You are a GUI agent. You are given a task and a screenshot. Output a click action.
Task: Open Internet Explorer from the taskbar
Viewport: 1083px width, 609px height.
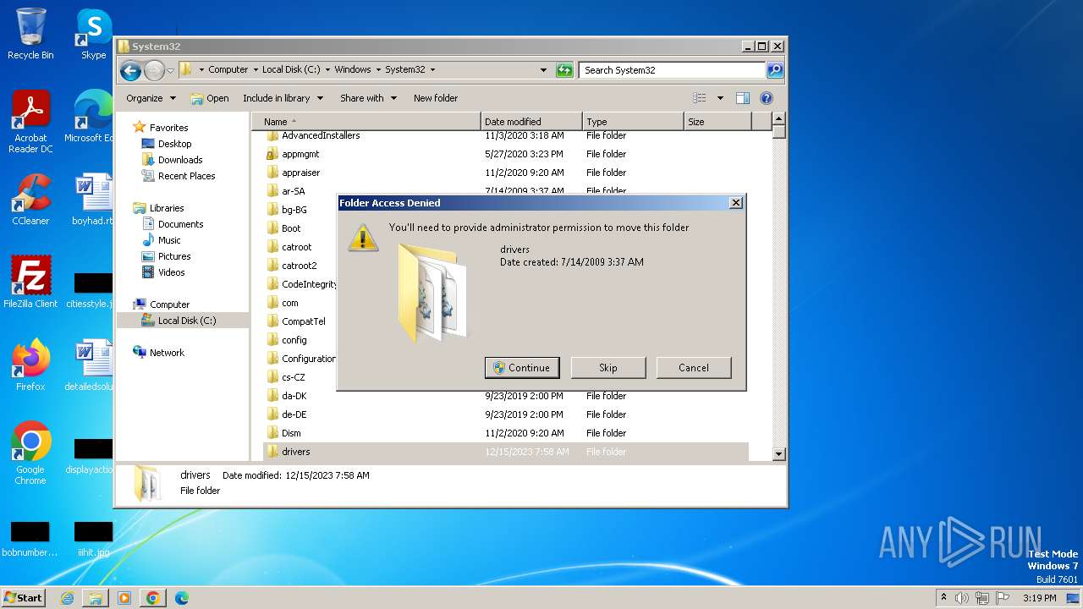click(67, 598)
